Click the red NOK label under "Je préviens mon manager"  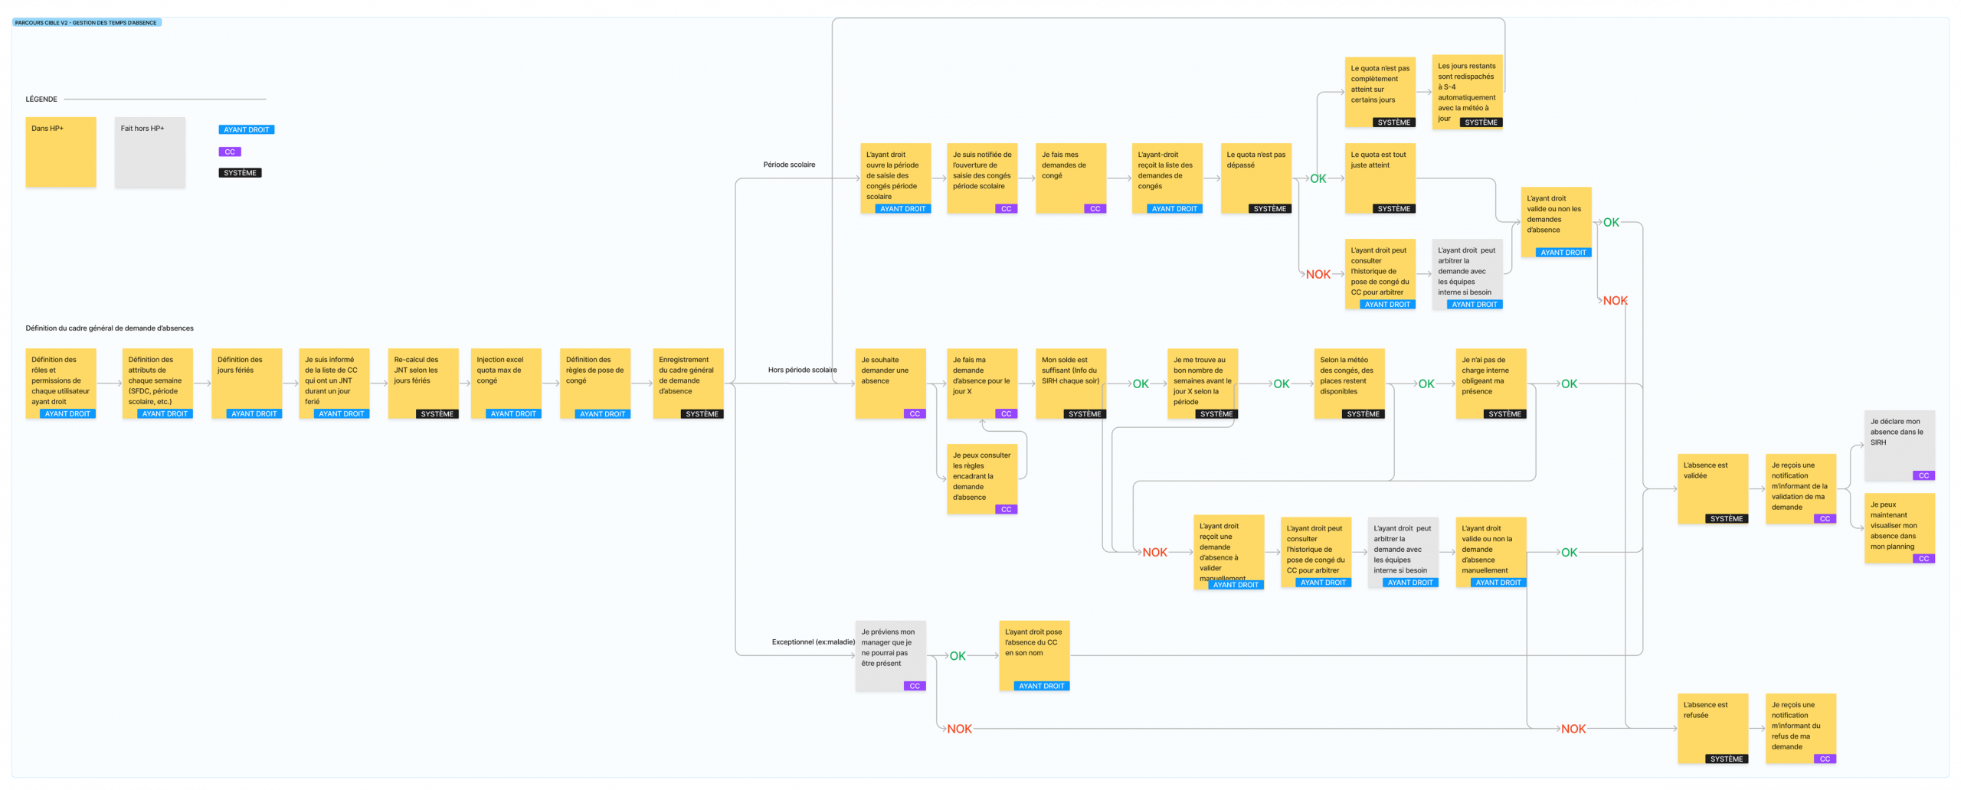point(958,728)
